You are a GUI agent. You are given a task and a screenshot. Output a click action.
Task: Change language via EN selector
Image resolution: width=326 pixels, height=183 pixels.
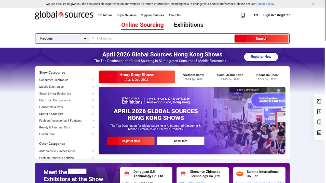coord(256,15)
